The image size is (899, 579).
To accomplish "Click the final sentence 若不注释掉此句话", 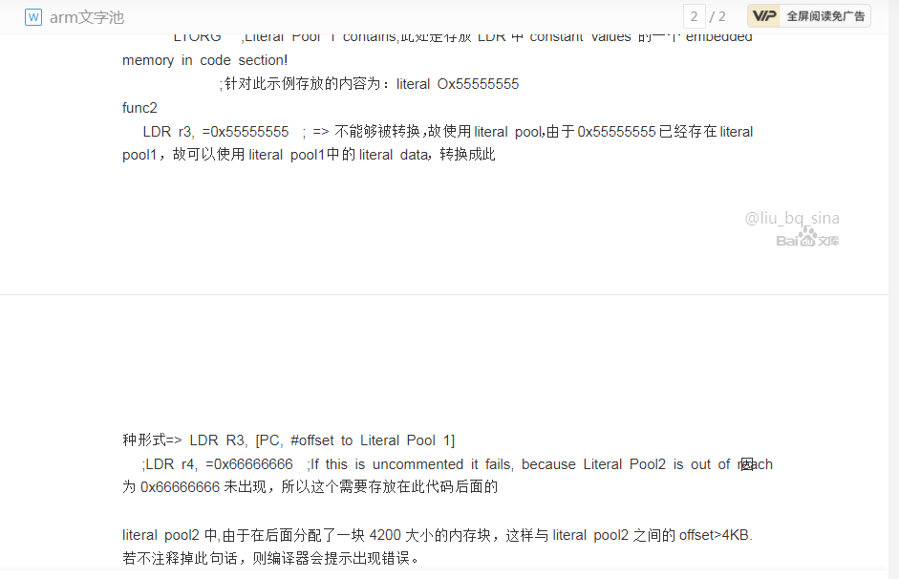I will point(270,558).
